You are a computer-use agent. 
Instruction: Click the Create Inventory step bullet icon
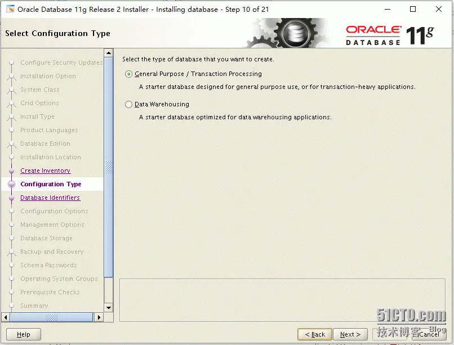tap(12, 171)
